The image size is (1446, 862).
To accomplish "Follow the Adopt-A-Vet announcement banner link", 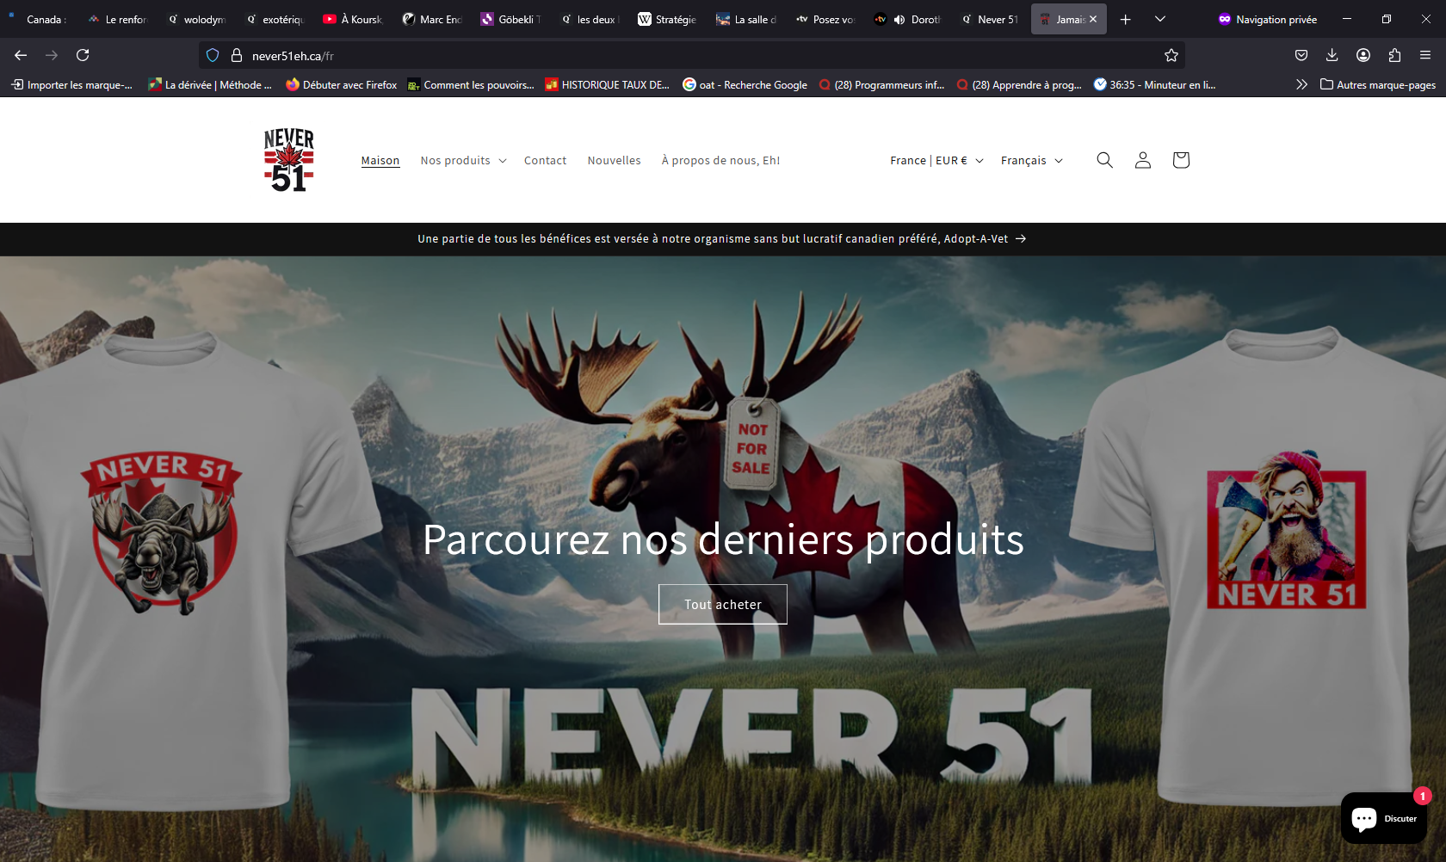I will [x=721, y=238].
